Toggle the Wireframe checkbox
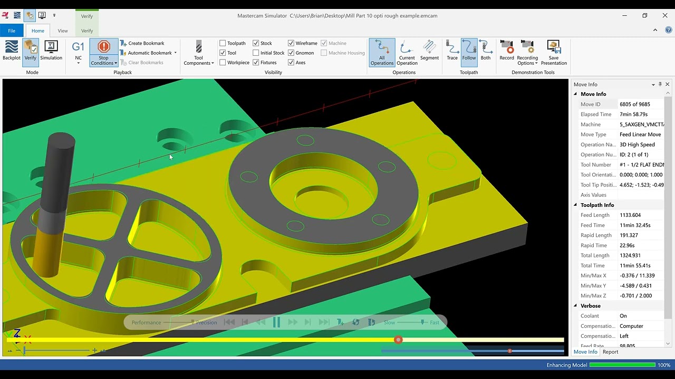 point(291,43)
